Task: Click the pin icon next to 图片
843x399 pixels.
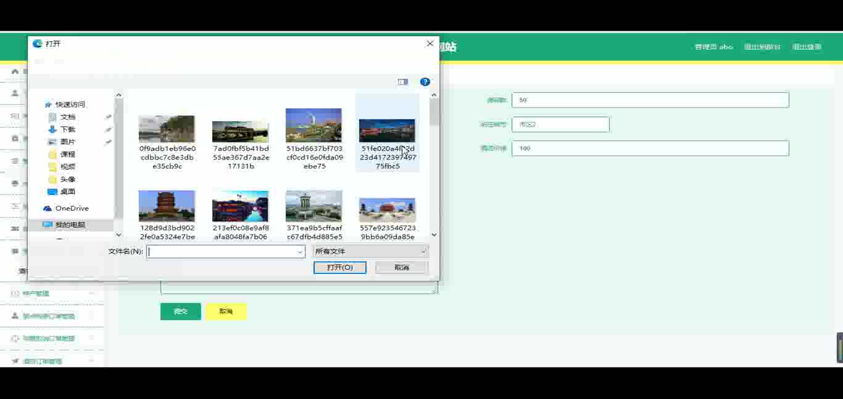Action: coord(109,142)
